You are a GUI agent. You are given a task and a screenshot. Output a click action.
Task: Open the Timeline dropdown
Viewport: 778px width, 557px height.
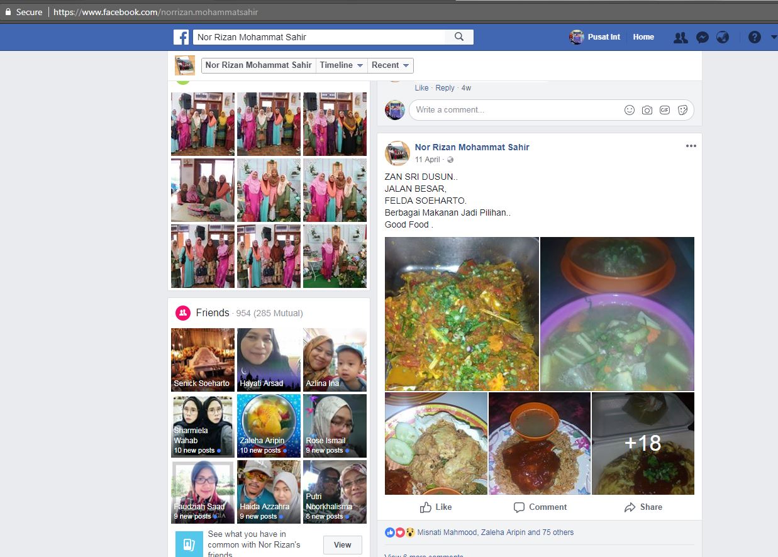click(x=342, y=65)
